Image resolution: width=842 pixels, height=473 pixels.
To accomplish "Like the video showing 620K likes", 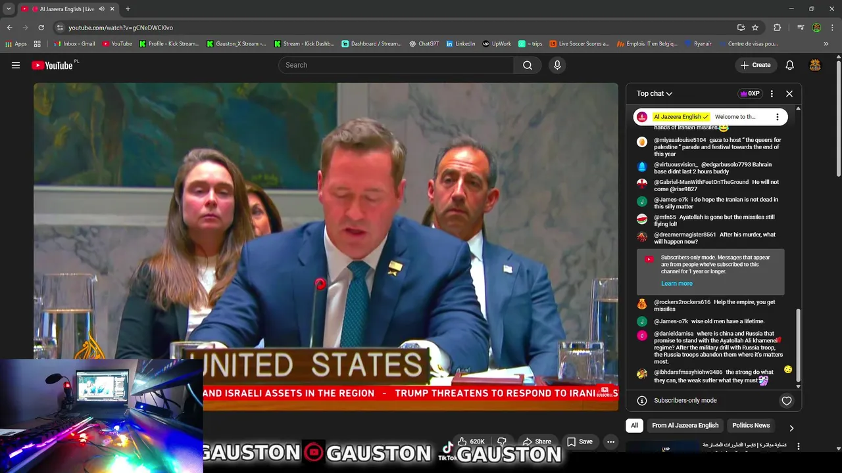I will [472, 441].
